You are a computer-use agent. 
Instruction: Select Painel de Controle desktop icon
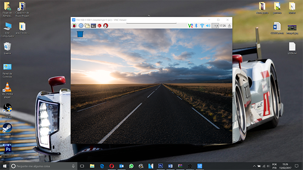pos(7,71)
